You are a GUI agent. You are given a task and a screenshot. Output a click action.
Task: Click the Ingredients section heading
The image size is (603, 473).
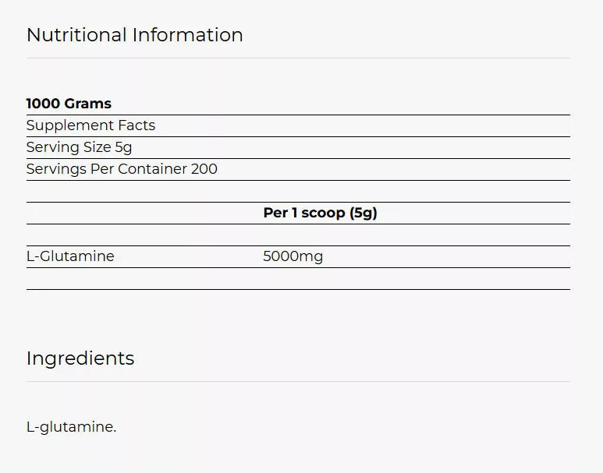tap(80, 358)
